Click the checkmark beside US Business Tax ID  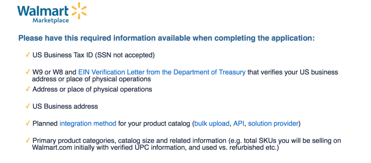(x=28, y=55)
